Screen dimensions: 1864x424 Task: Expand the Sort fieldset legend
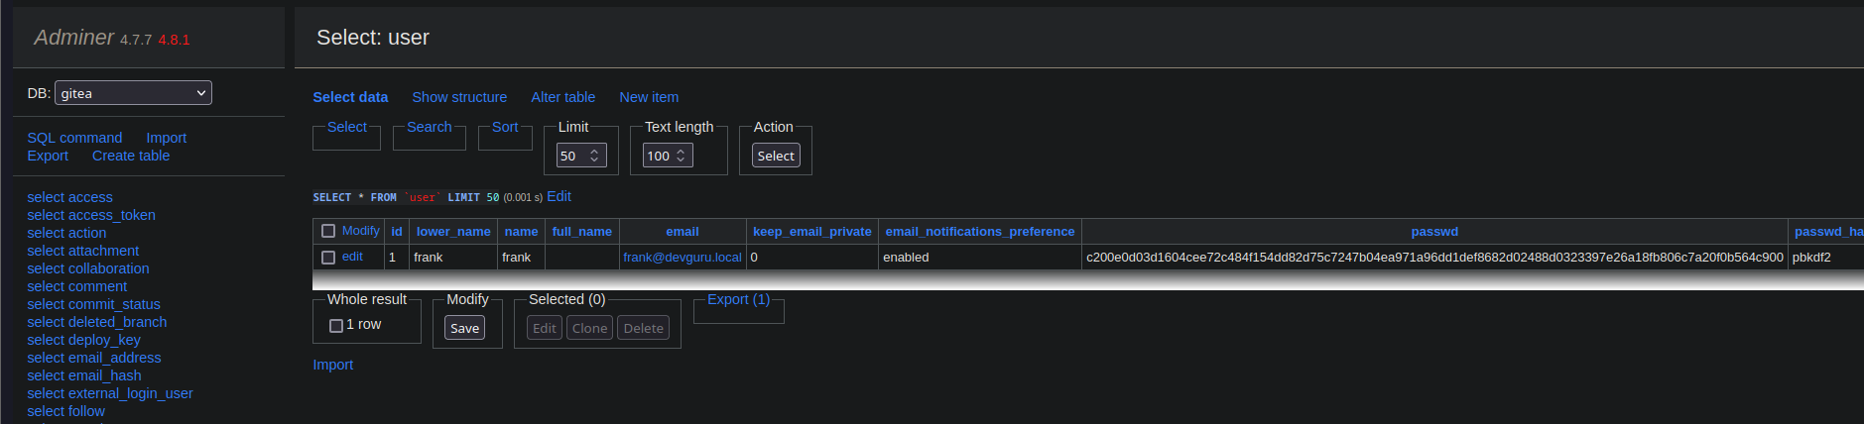(505, 127)
